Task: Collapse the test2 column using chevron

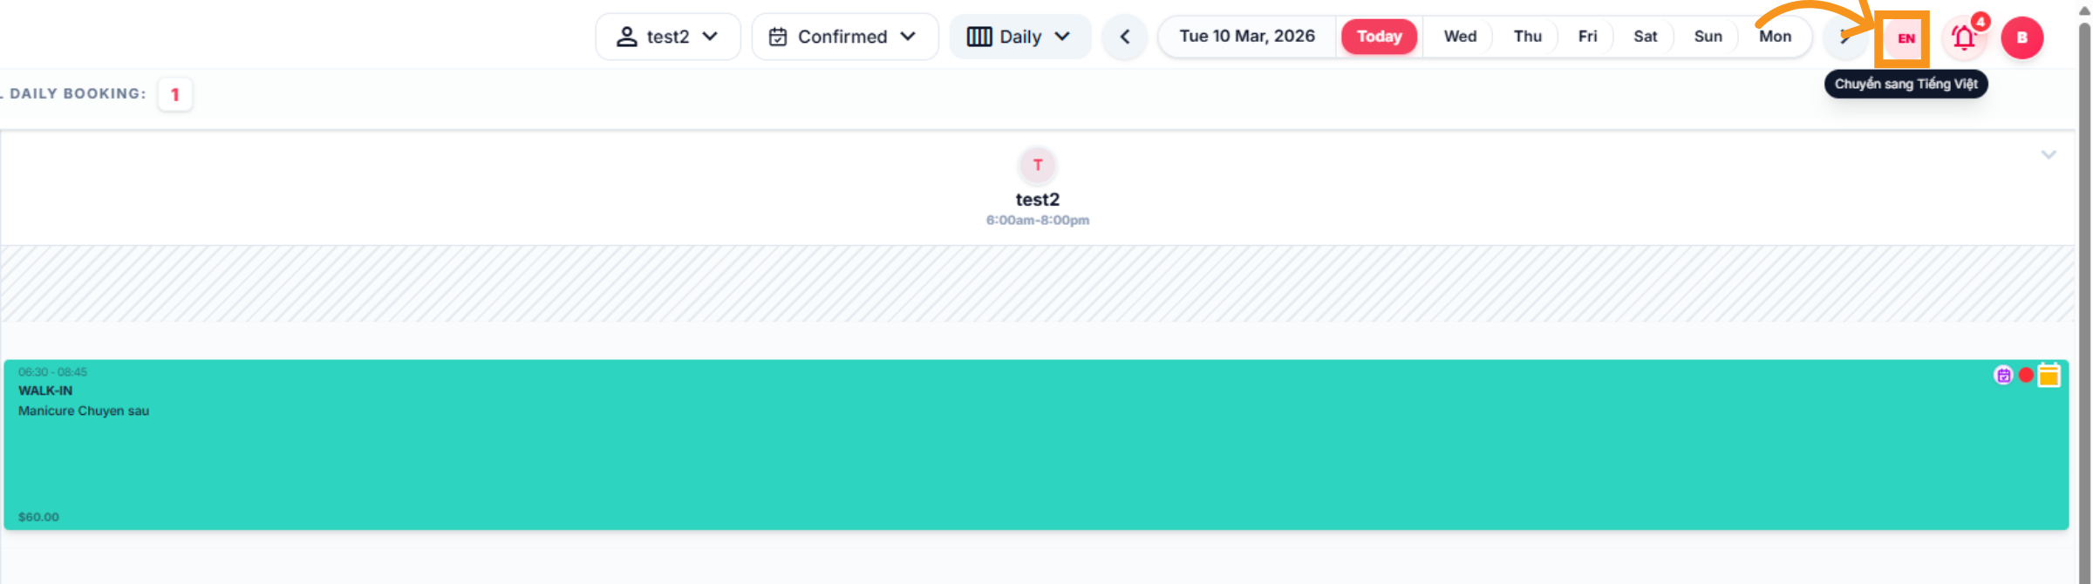Action: [2049, 155]
